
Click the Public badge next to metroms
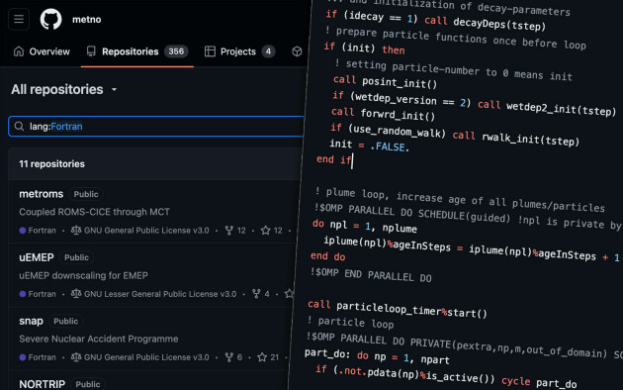tap(86, 194)
